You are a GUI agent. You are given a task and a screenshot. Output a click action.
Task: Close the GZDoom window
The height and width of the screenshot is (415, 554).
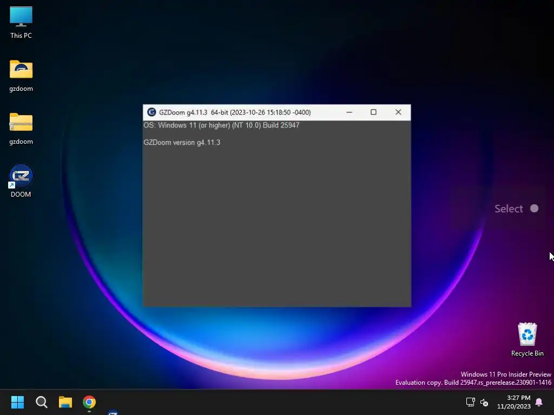click(x=398, y=112)
